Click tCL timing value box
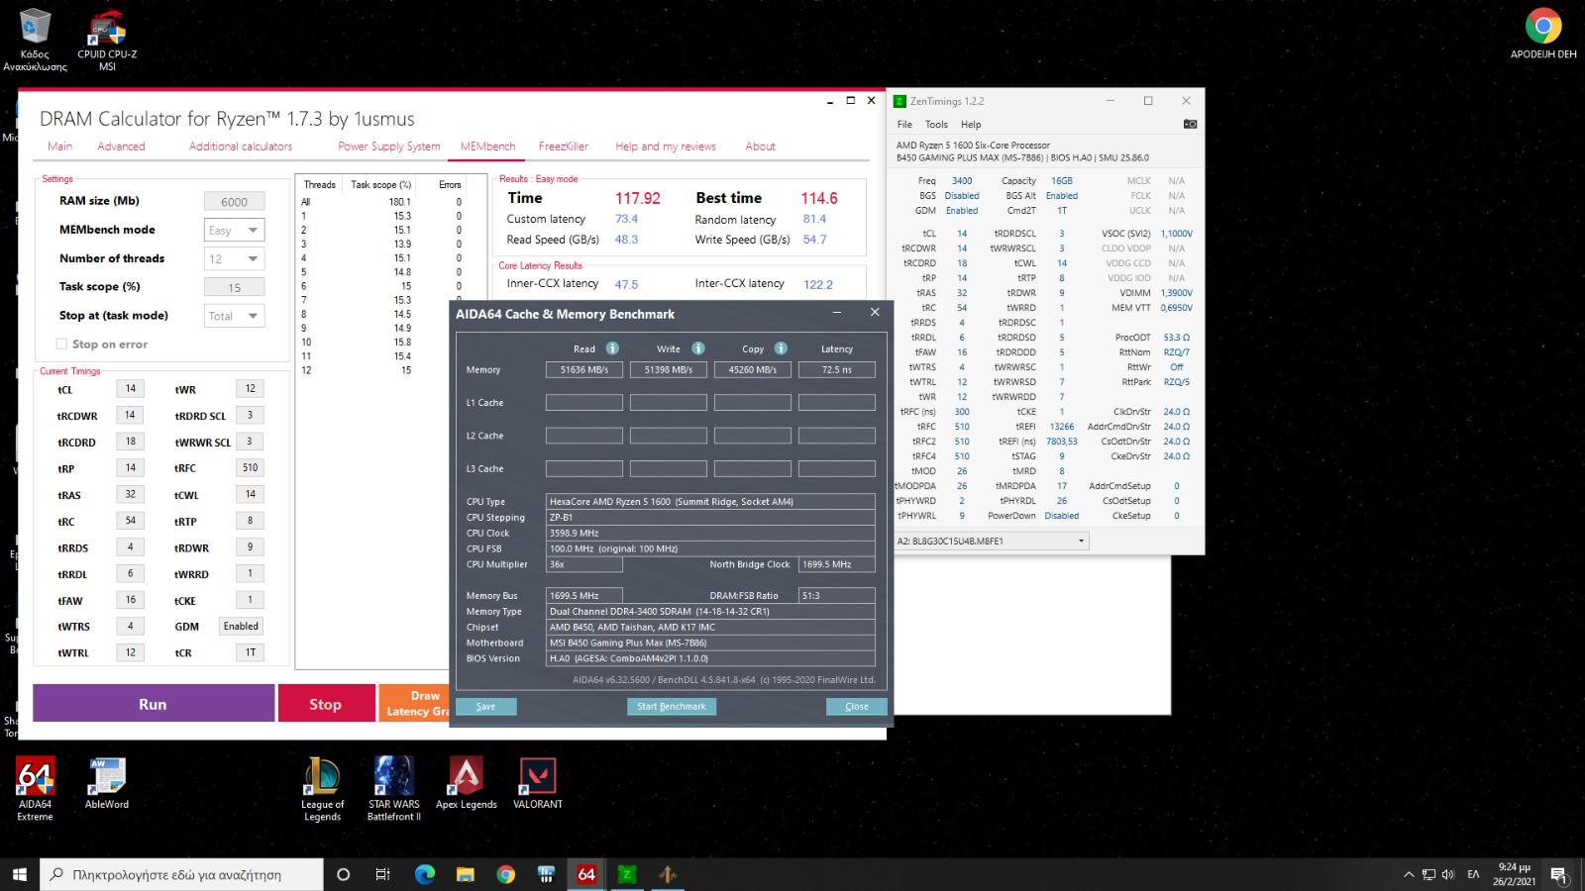Screen dimensions: 1585x891 coord(130,389)
